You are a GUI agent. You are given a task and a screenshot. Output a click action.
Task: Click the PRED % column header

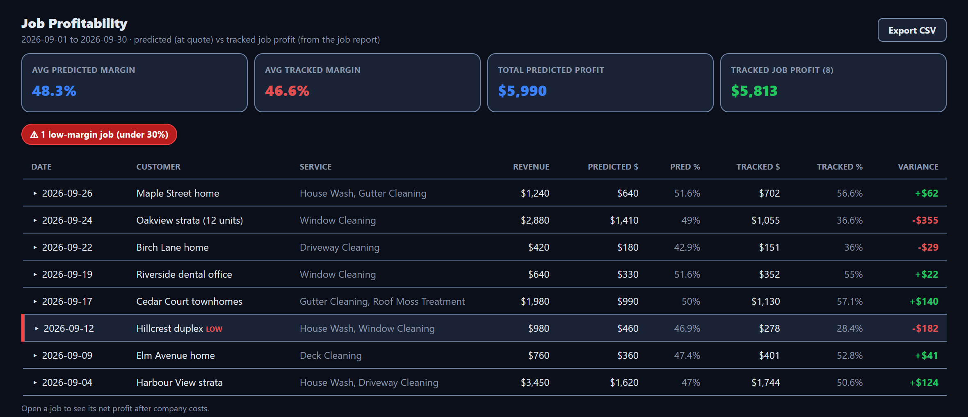pos(685,167)
